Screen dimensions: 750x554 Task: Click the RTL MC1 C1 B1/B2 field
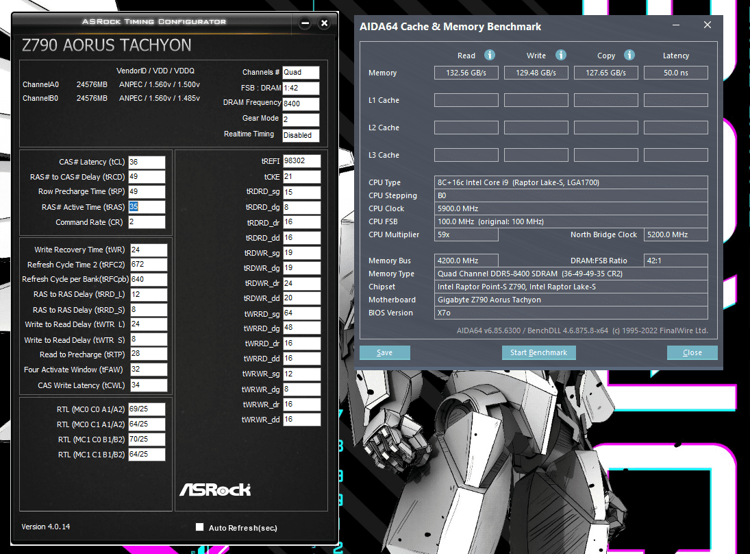[x=147, y=455]
